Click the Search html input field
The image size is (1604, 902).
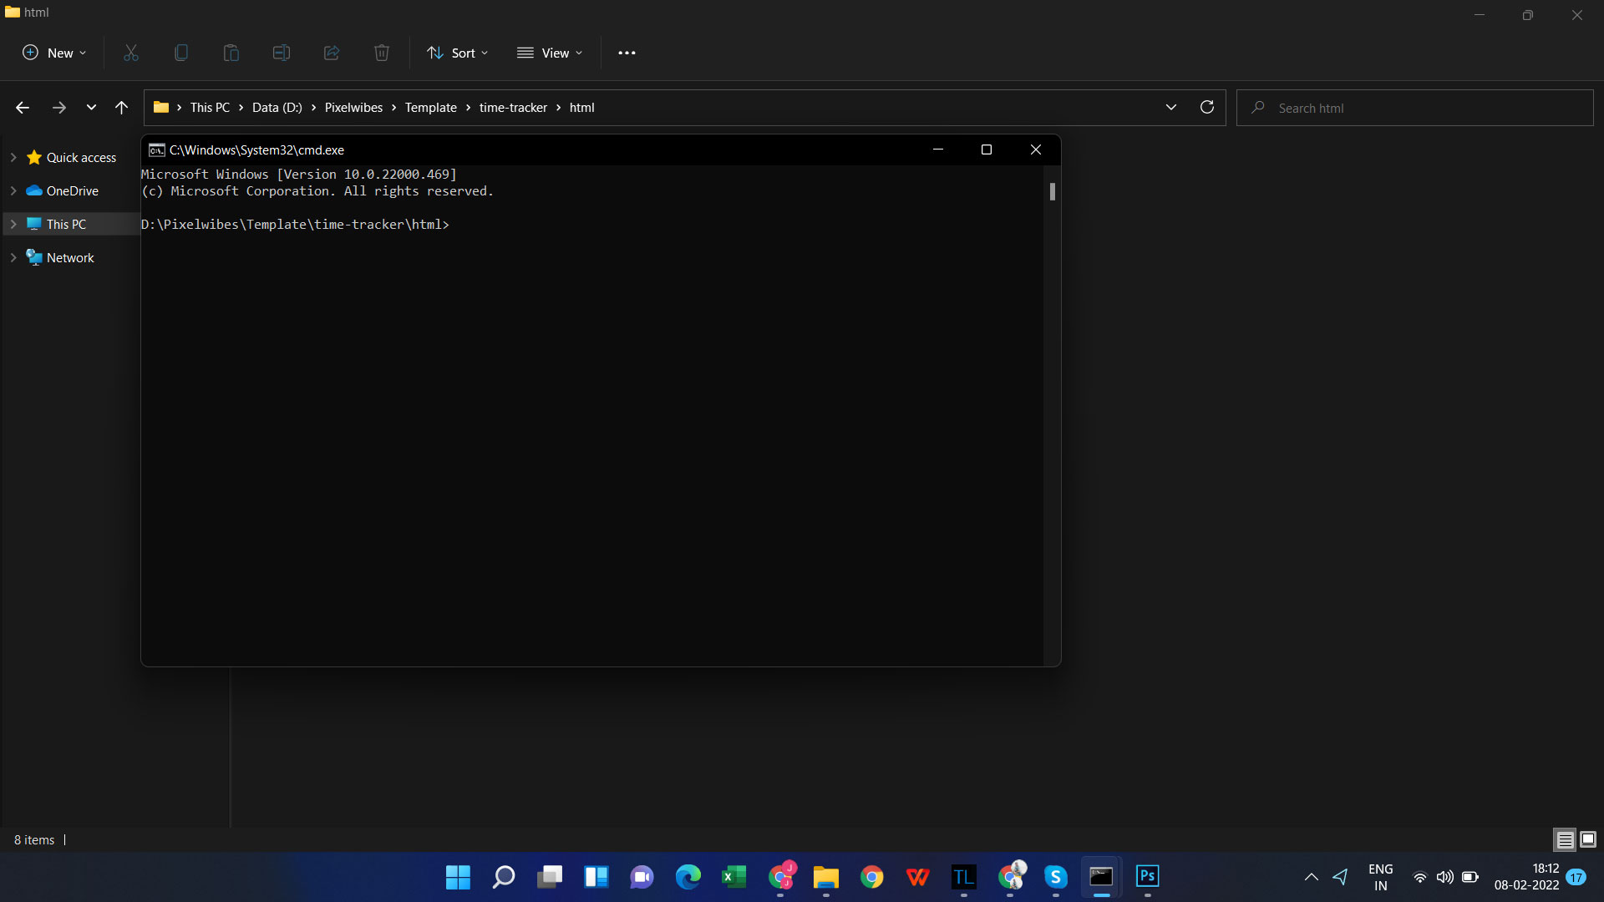pos(1420,108)
